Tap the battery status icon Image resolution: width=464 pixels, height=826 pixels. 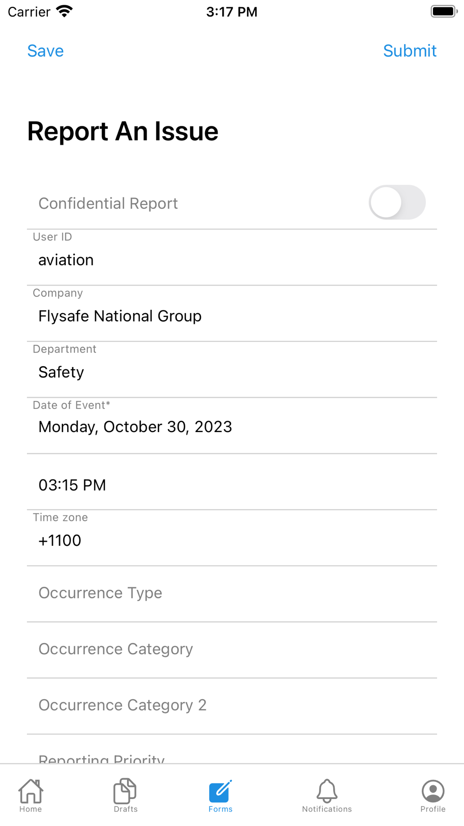pos(443,12)
